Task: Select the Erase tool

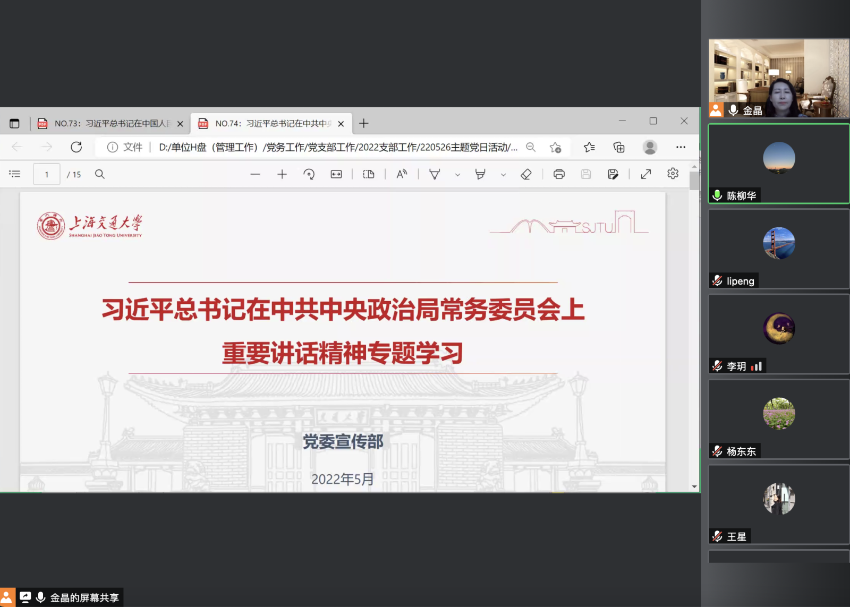Action: pyautogui.click(x=526, y=174)
